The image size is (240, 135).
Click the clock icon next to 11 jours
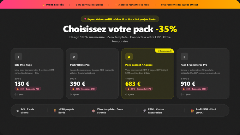click(182, 95)
